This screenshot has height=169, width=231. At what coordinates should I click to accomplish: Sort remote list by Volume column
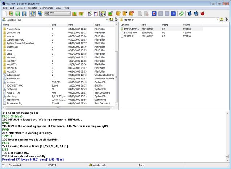pyautogui.click(x=192, y=25)
